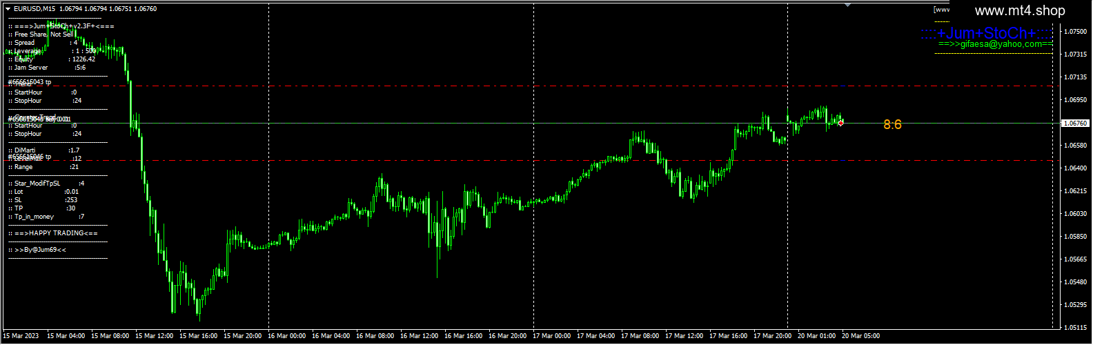Click the By@Jum69 signature line
Screen dimensions: 1093x345
pos(37,250)
